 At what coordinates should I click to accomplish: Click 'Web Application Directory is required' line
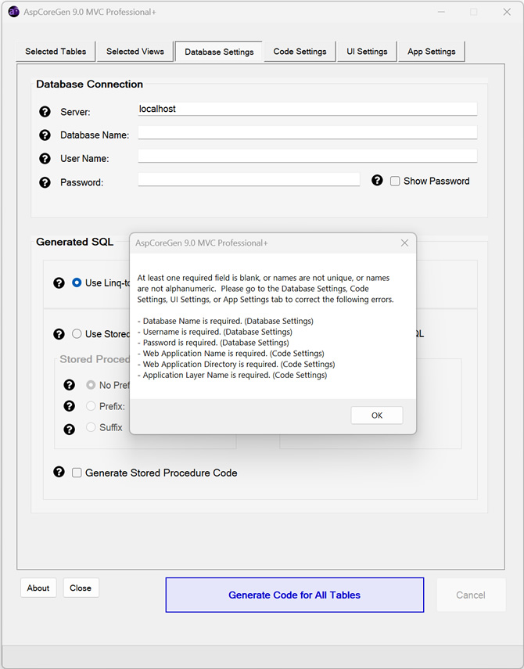tap(236, 364)
